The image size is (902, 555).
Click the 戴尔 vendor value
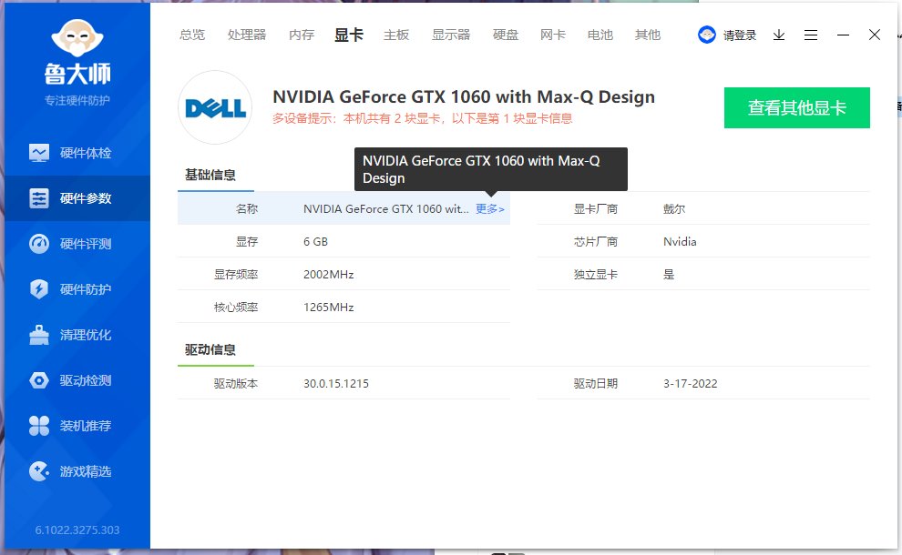tap(674, 209)
